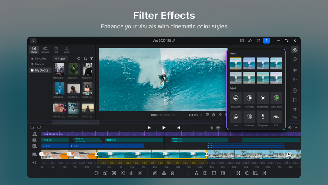Open the 16:9 aspect ratio dropdown
Screen dimensions: 328x185
(x=196, y=115)
